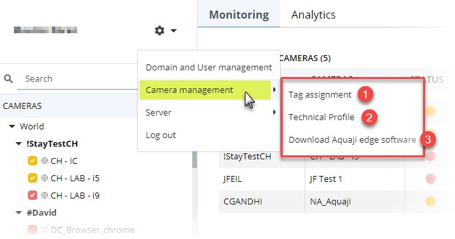Click the camera icon beside CH - LAB - i9
The height and width of the screenshot is (239, 455).
pyautogui.click(x=45, y=195)
